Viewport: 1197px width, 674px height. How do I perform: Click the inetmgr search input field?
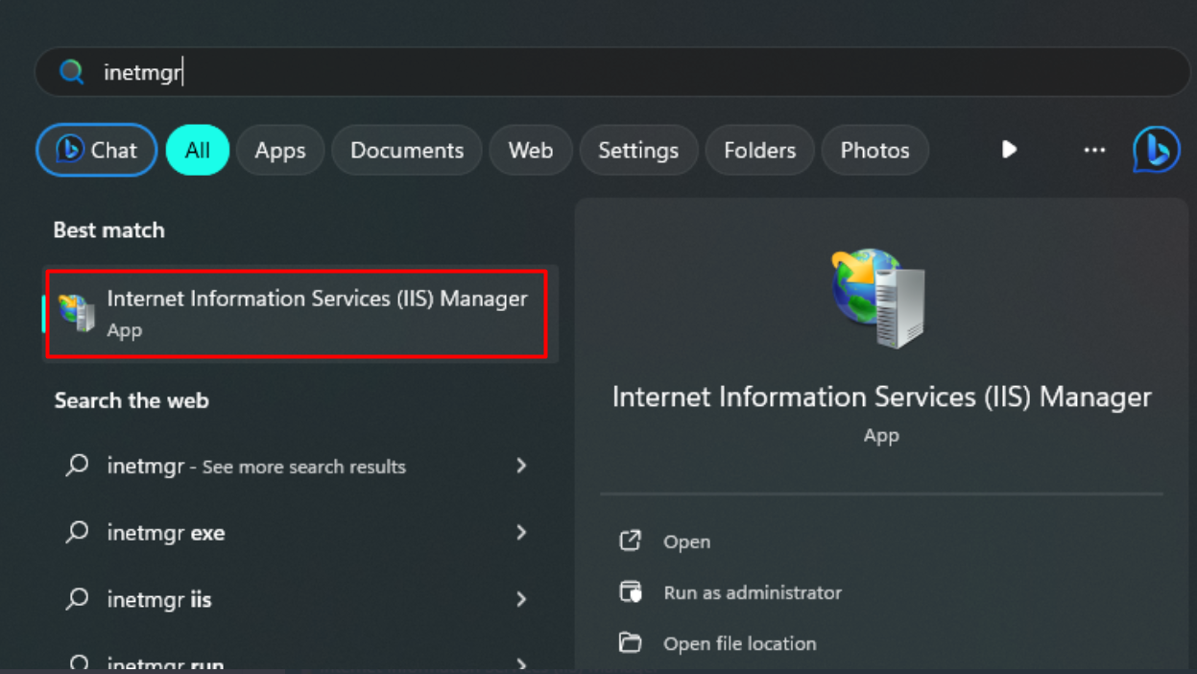pyautogui.click(x=612, y=72)
